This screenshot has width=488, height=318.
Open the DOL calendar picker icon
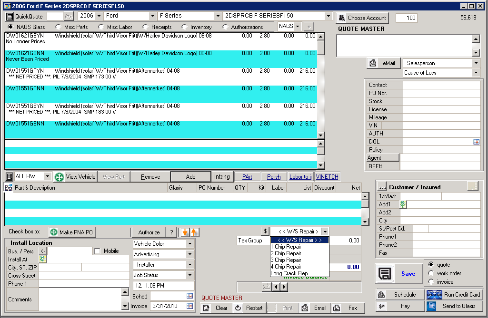(476, 142)
